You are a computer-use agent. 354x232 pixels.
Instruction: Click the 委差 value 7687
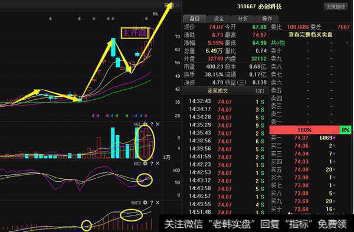click(x=343, y=27)
